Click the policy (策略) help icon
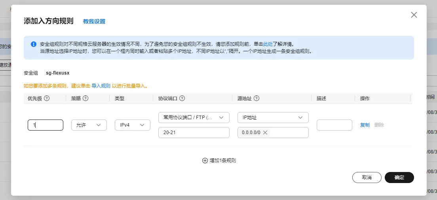 85,99
